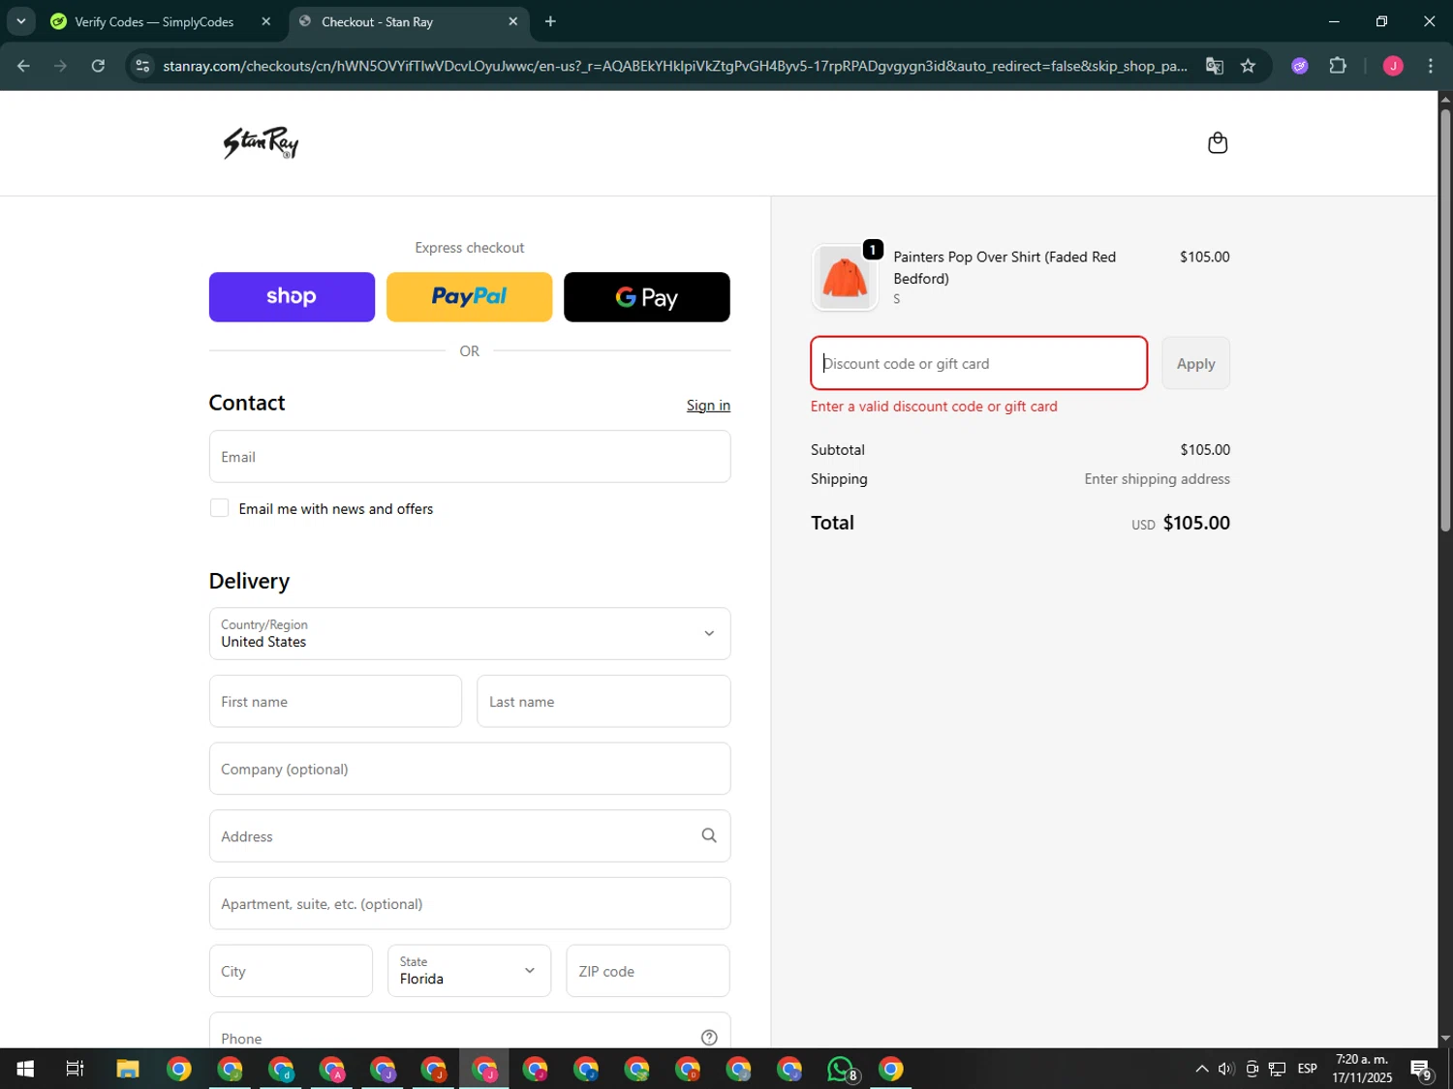Screen dimensions: 1453x1089
Task: Close the Checkout - Stan Ray tab
Action: pyautogui.click(x=513, y=21)
